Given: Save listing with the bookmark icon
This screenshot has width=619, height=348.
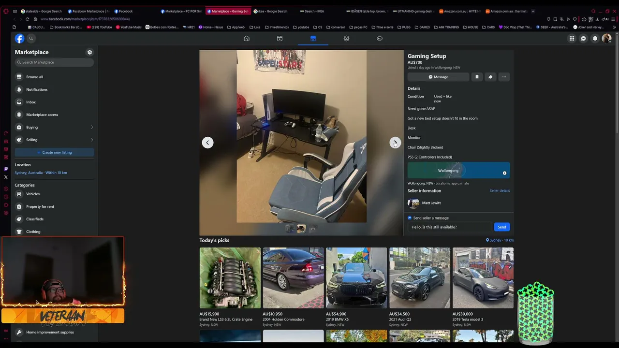Looking at the screenshot, I should pos(477,77).
